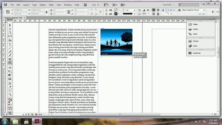Select the Selection tool arrow
This screenshot has width=222, height=125.
point(10,25)
